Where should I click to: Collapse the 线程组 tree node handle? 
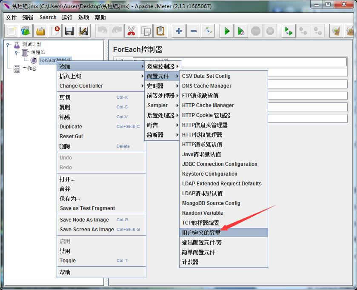(16, 53)
